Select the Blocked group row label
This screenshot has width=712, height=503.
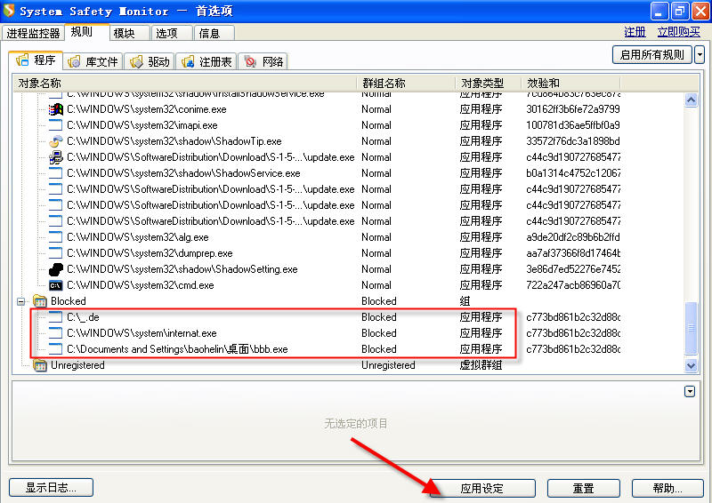(69, 301)
